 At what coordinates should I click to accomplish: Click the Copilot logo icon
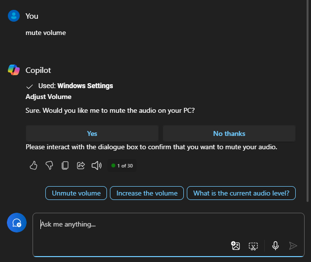(x=14, y=70)
